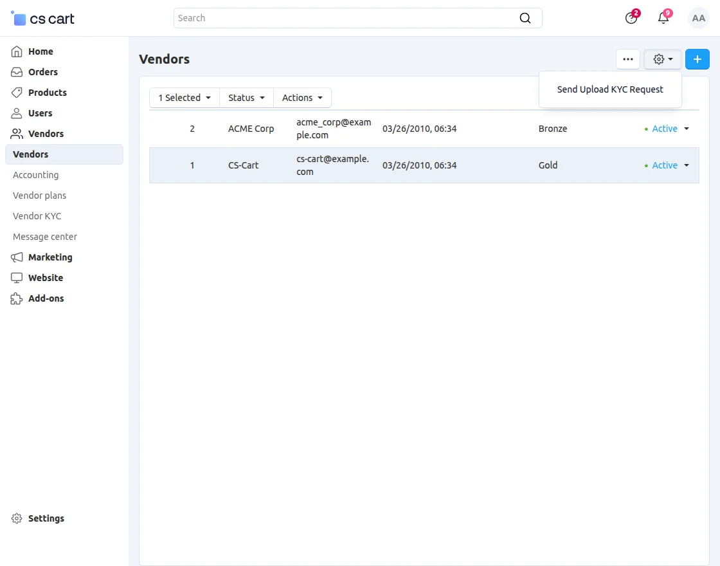
Task: Click the blue plus button to add vendor
Action: (x=697, y=59)
